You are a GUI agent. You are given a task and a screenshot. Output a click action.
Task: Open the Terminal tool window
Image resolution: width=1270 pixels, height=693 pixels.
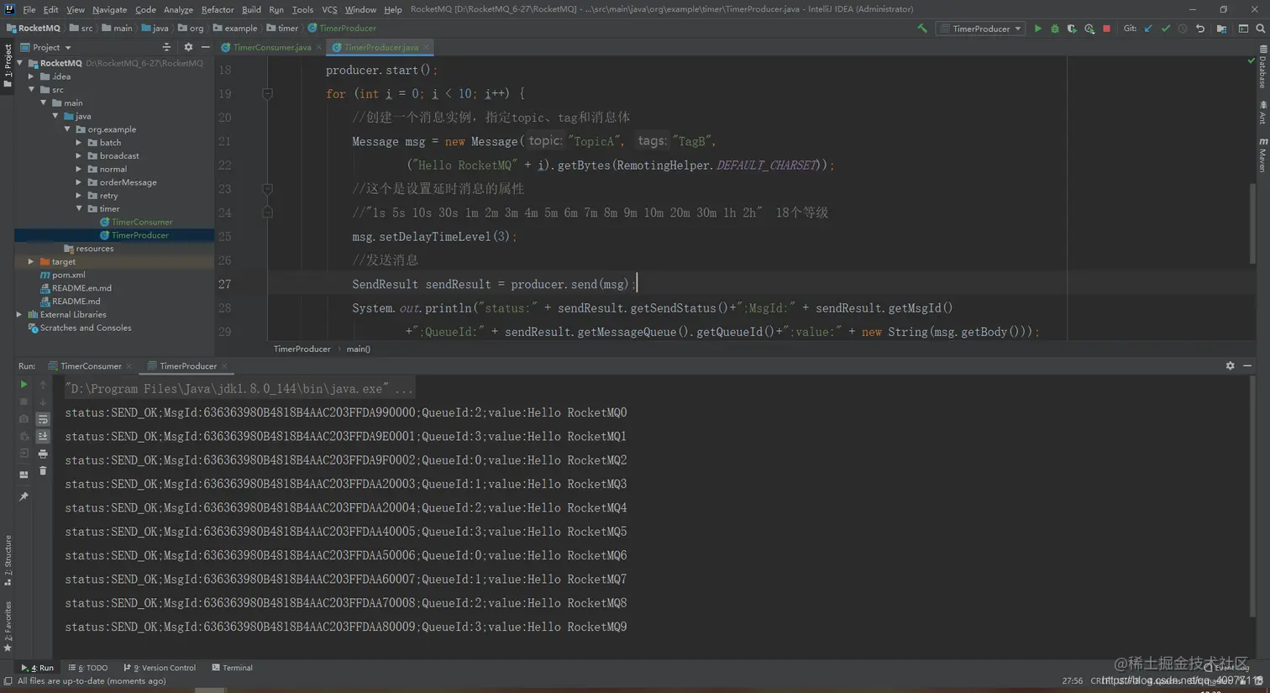[x=232, y=668]
